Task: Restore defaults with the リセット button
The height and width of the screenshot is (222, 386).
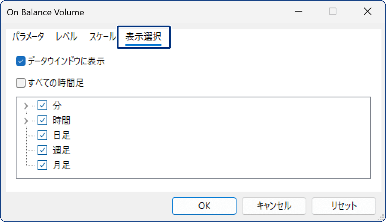Action: click(x=344, y=206)
